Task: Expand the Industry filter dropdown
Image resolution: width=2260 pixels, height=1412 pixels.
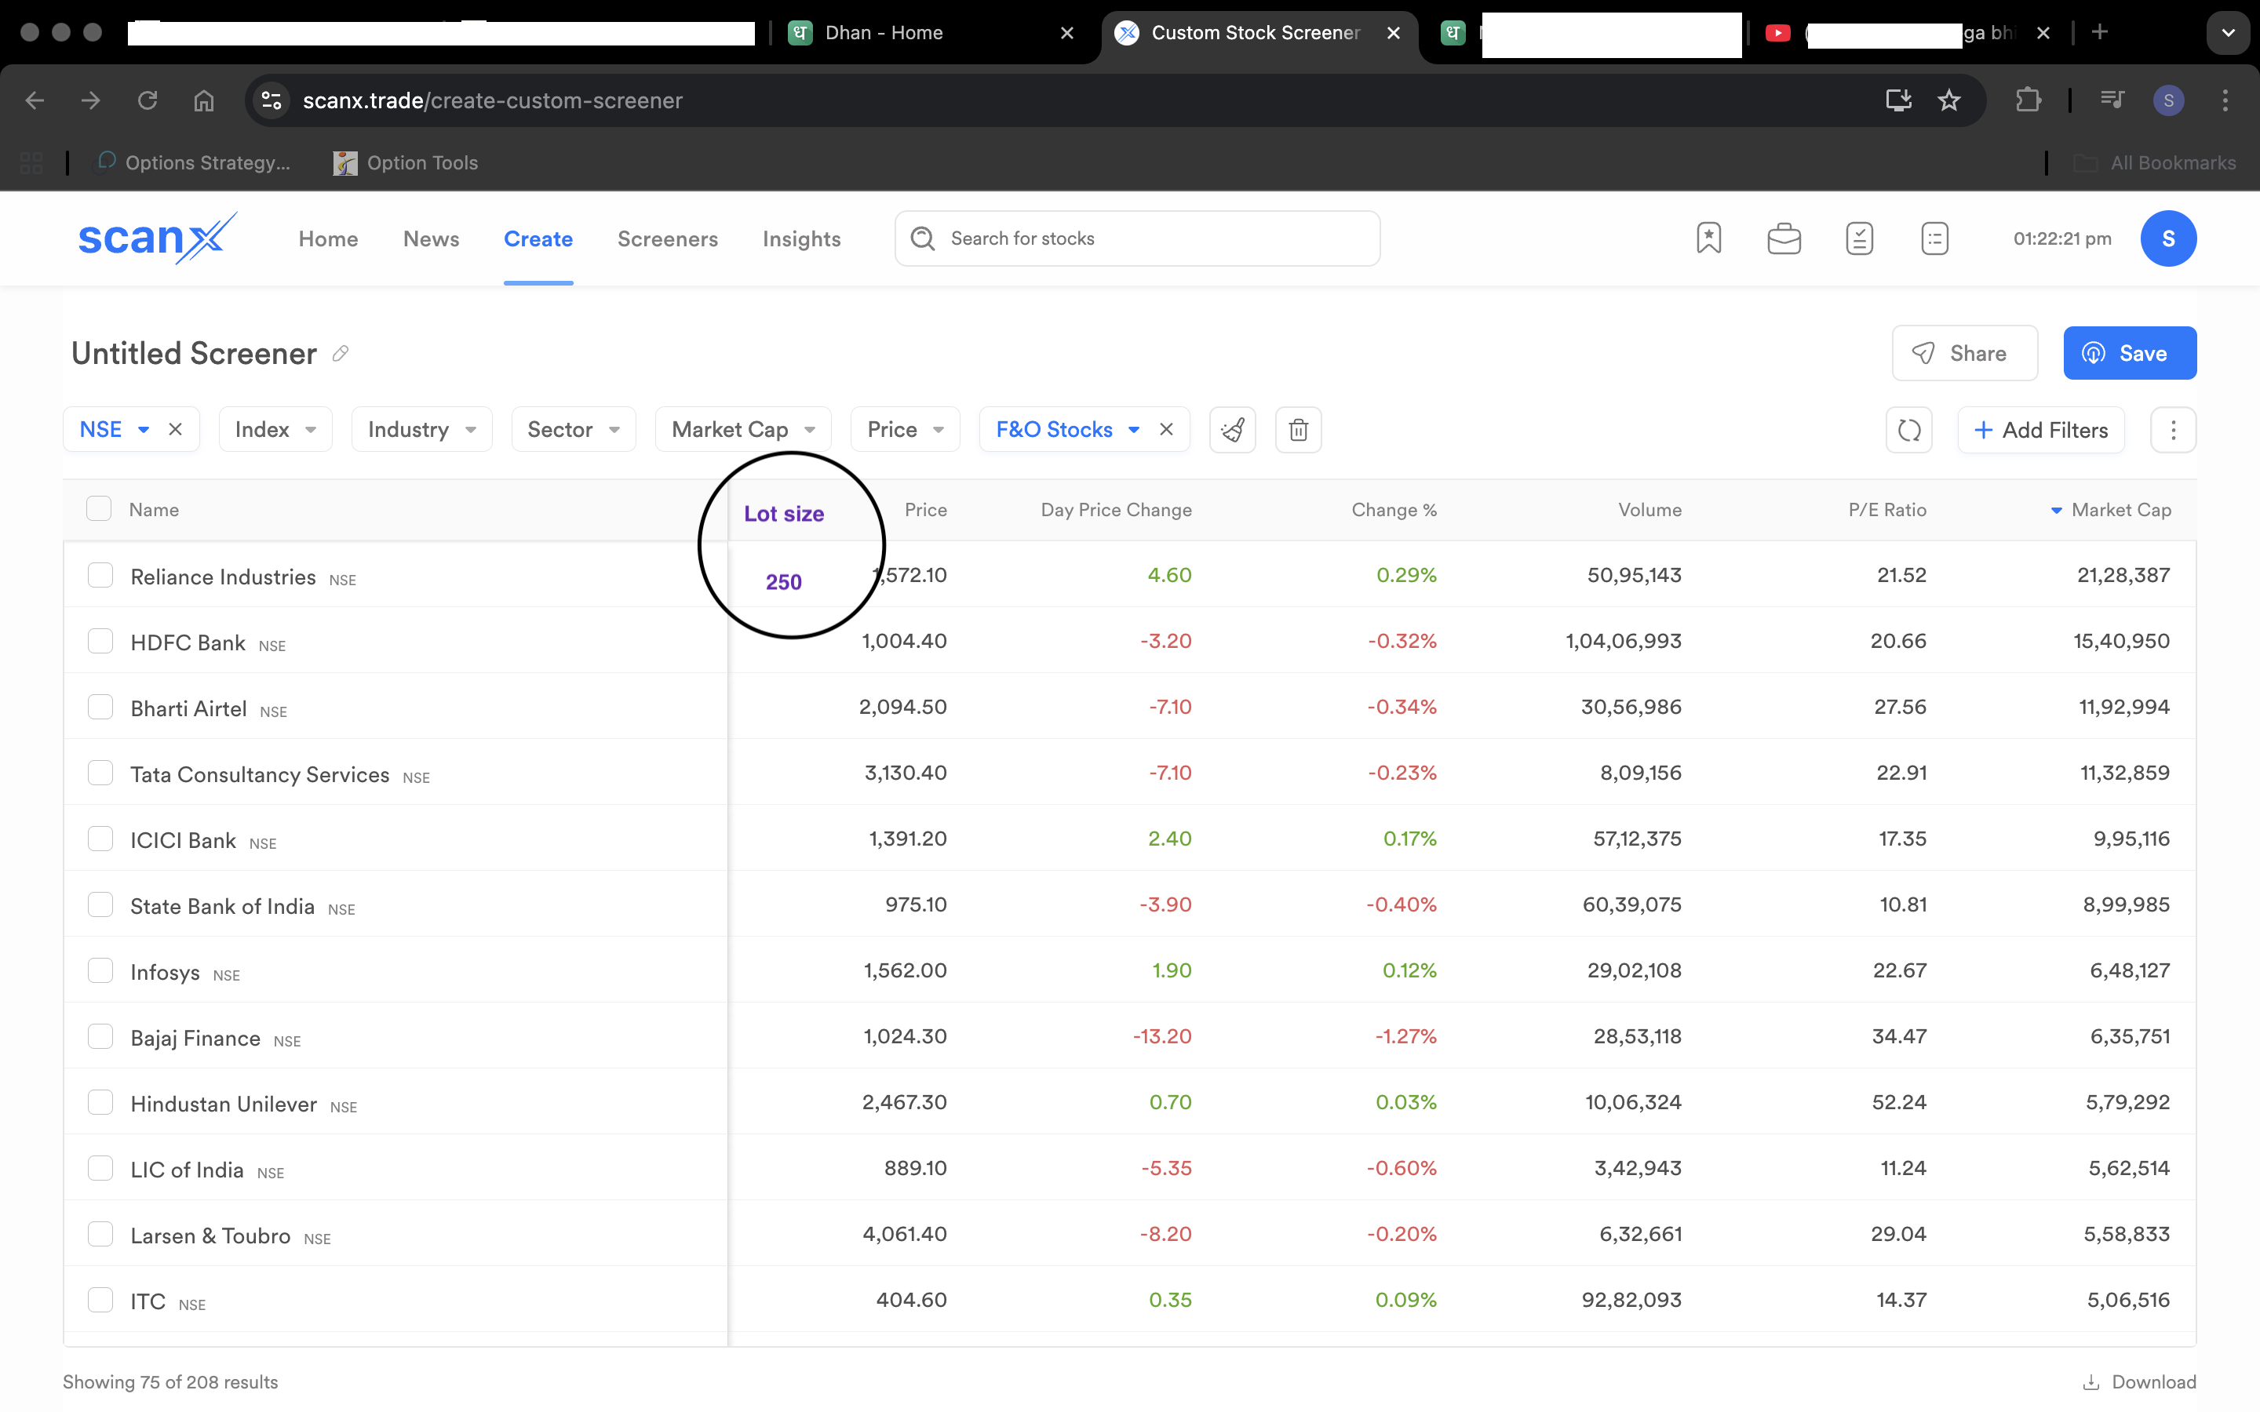Action: click(421, 430)
